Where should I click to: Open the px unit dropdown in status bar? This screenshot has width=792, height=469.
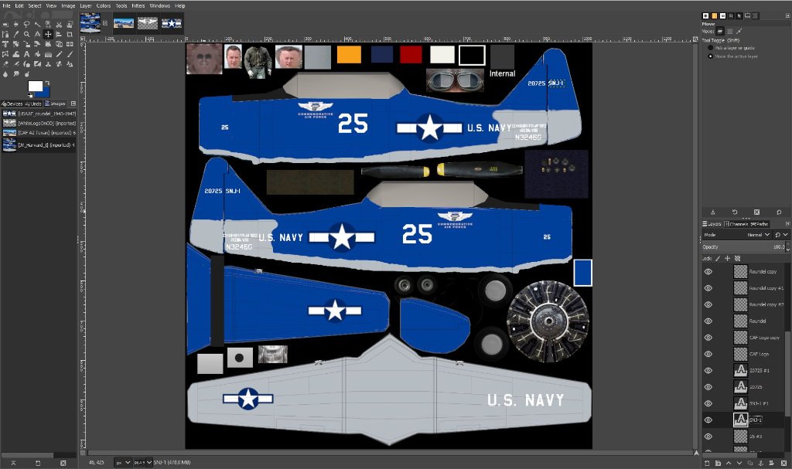(x=123, y=463)
